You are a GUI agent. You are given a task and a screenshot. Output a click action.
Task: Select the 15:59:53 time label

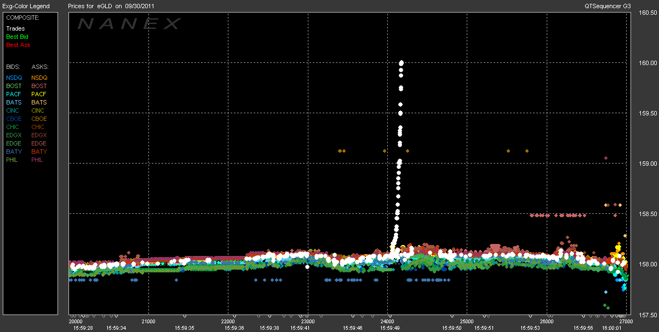coord(530,328)
